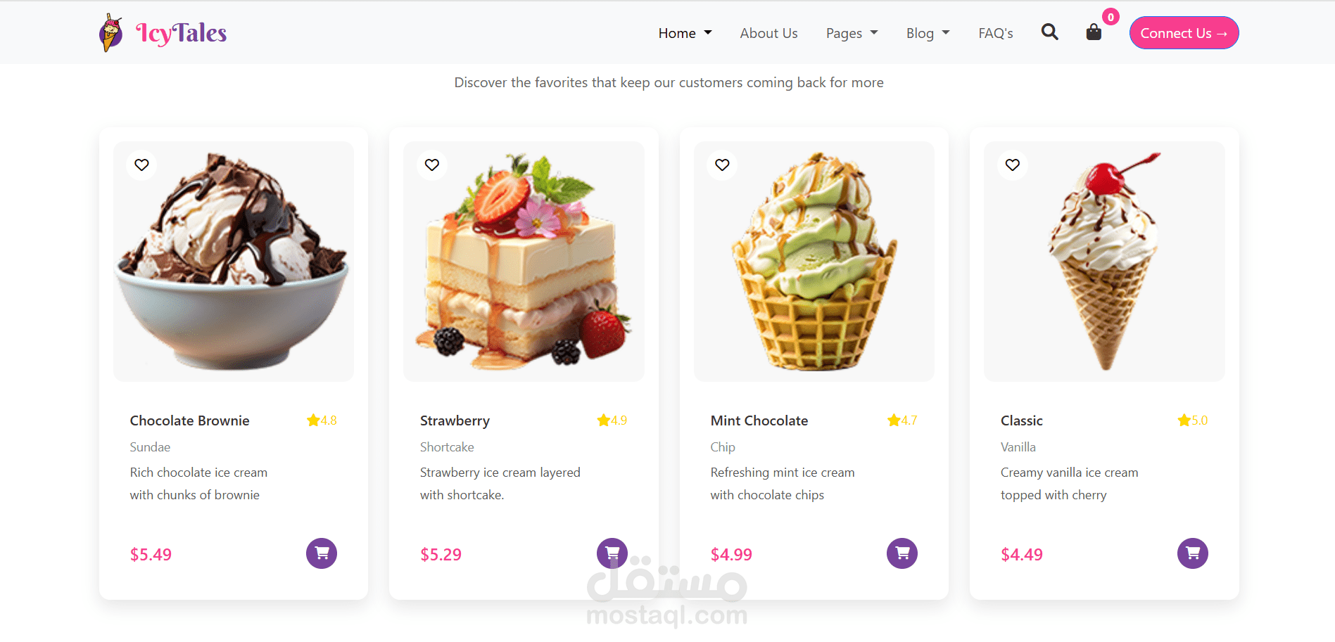The height and width of the screenshot is (642, 1335).
Task: Like the Classic Vanilla cone
Action: (1013, 165)
